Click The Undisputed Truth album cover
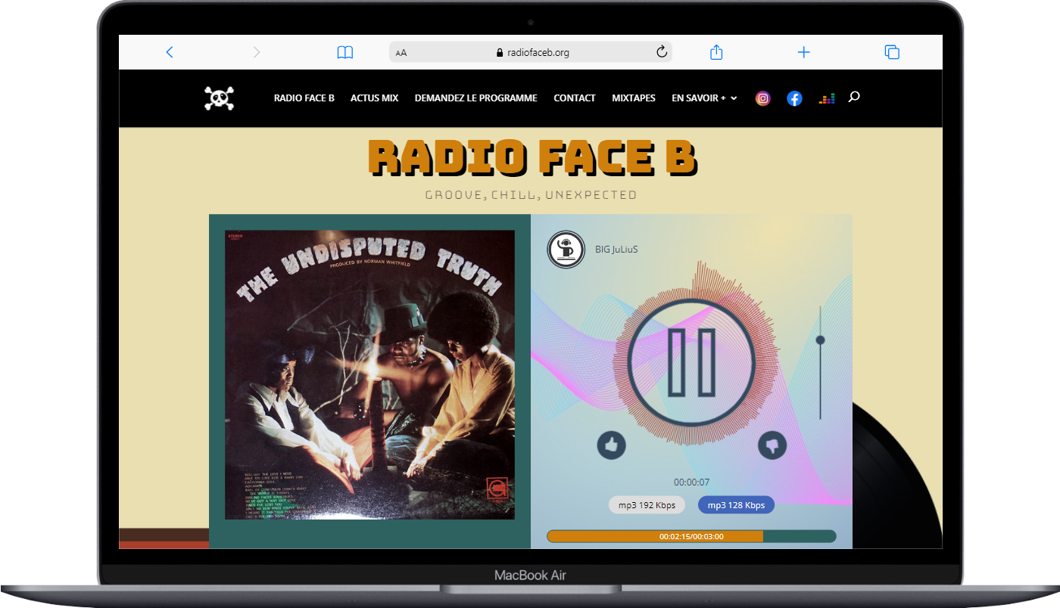Image resolution: width=1060 pixels, height=608 pixels. coord(369,374)
